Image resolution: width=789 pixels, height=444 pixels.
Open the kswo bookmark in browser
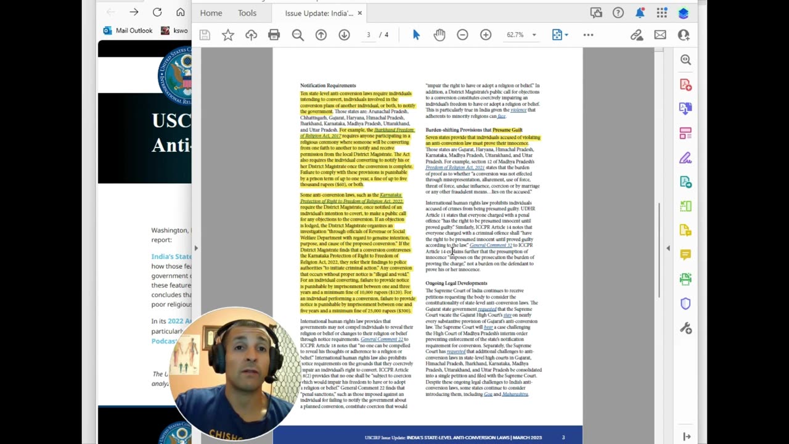(x=174, y=30)
